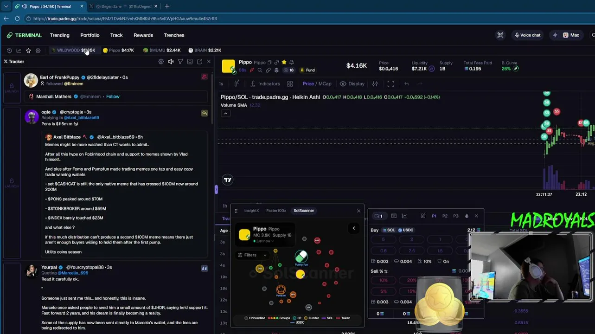Click the X Tracker layout square icon
Image resolution: width=595 pixels, height=334 pixels.
pos(190,62)
